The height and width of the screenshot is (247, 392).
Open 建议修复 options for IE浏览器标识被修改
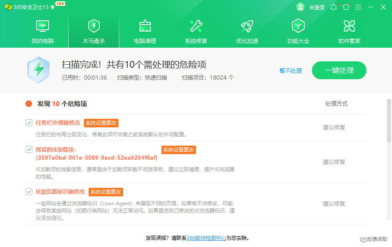click(x=334, y=204)
